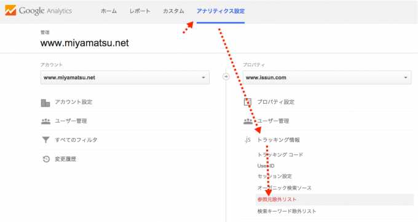Viewport: 418px width, 222px height.
Task: Click the property dropdown arrow
Action: 406,78
